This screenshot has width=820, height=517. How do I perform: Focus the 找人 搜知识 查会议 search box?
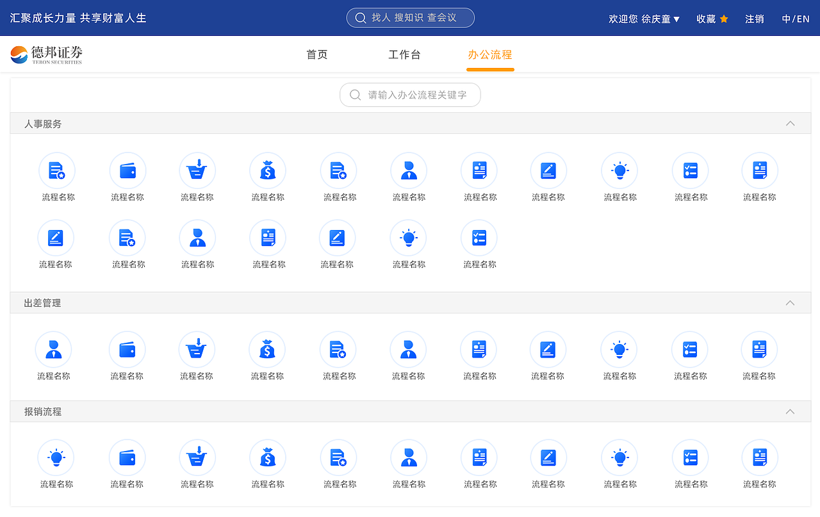point(411,18)
